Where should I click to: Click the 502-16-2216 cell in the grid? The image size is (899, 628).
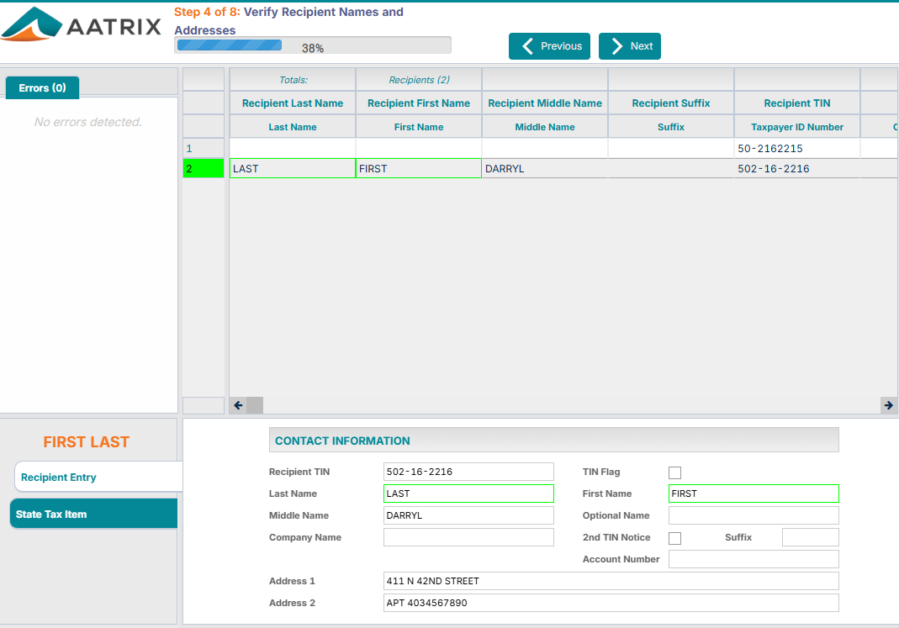pos(797,168)
